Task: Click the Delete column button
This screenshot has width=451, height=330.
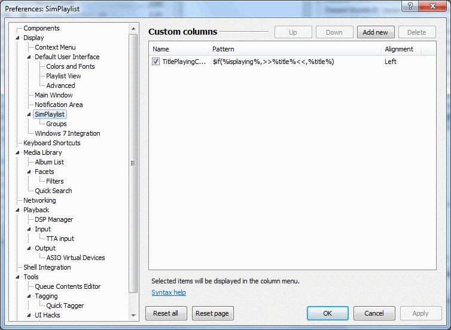Action: tap(417, 32)
